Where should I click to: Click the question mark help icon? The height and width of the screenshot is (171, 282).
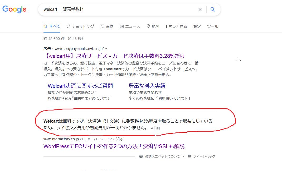(x=141, y=156)
